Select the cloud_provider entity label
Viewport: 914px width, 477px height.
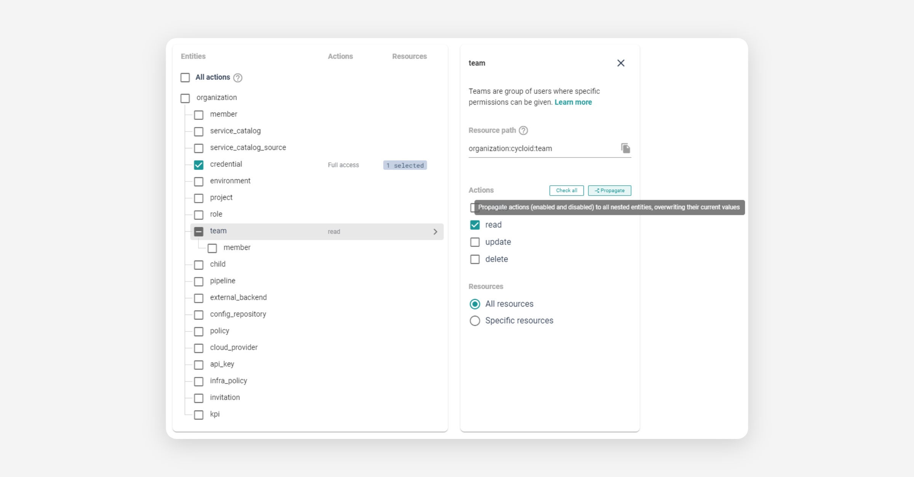[234, 347]
